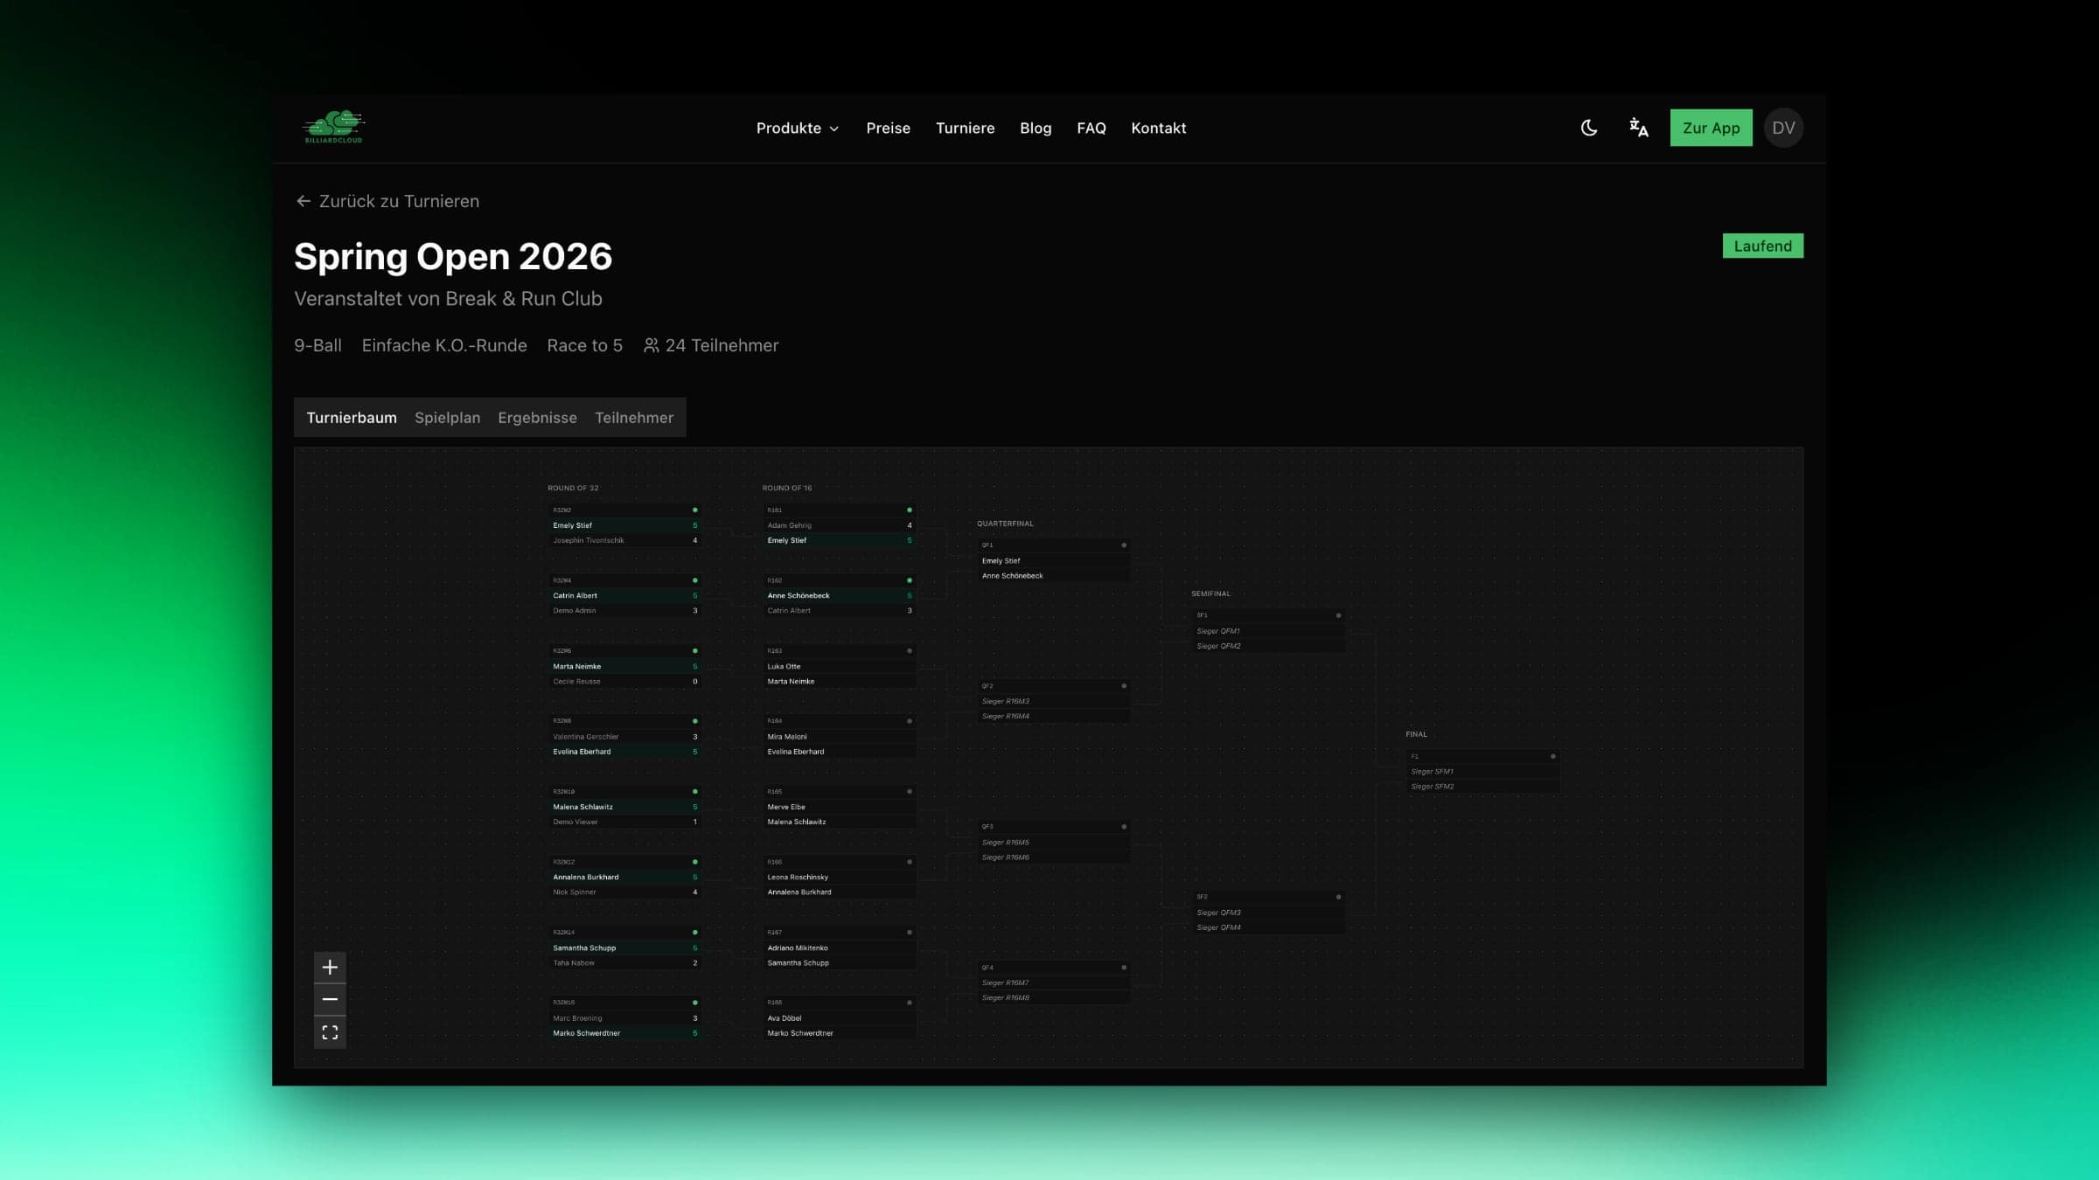
Task: Select Anne Schönebeck in Round of 16
Action: point(840,595)
